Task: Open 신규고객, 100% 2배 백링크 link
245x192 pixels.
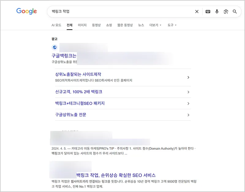Action: [79, 92]
